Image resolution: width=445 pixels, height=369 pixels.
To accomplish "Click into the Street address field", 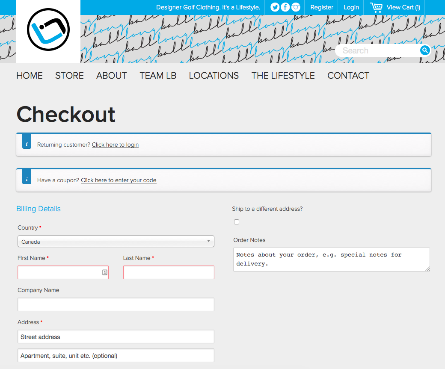I will [x=116, y=337].
